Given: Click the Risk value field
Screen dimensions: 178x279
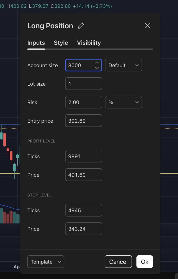Looking at the screenshot, I should coord(83,102).
